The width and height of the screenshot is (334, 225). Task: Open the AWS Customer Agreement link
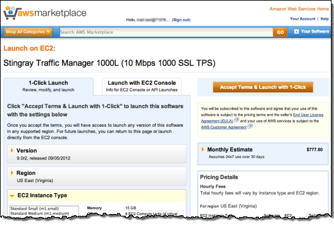coord(224,128)
